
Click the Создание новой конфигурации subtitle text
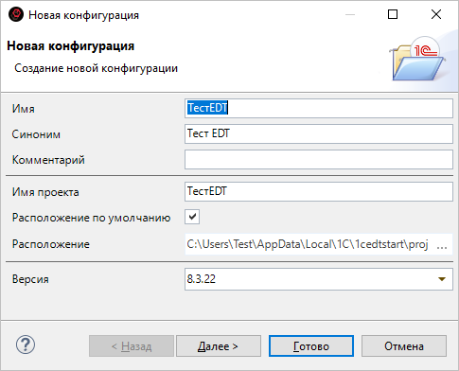97,68
